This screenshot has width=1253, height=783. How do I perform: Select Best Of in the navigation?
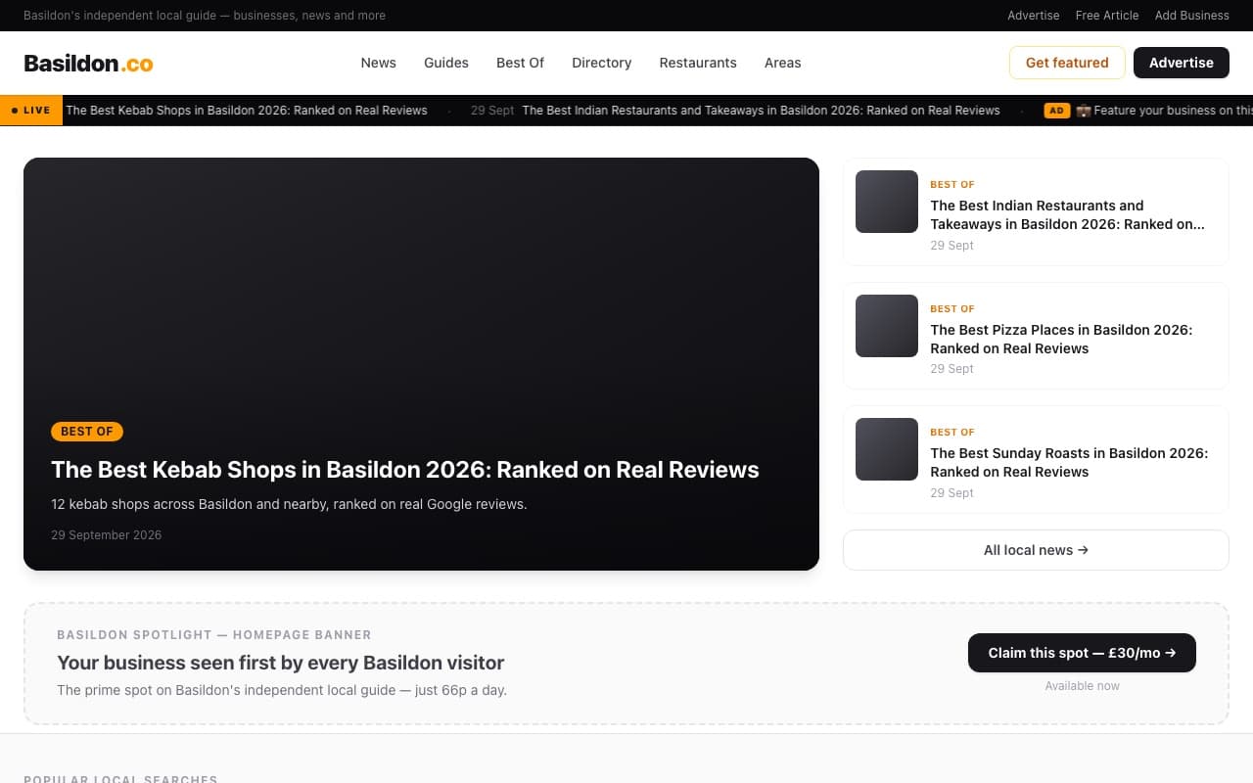(520, 63)
